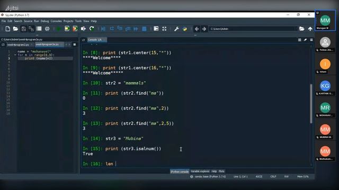Screen dimensions: 339x190
Task: Stop debugging with the blue square
Action: click(x=144, y=28)
